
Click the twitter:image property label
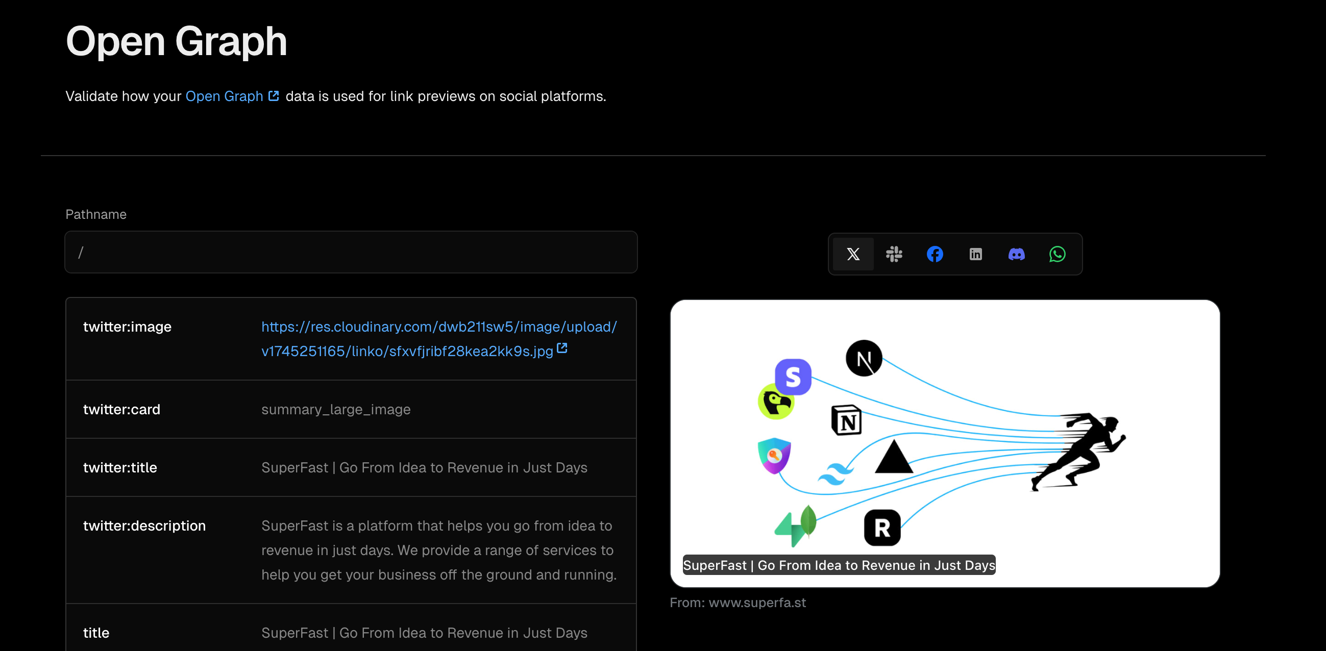click(127, 328)
